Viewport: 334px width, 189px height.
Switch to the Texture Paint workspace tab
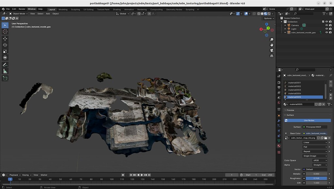point(103,9)
